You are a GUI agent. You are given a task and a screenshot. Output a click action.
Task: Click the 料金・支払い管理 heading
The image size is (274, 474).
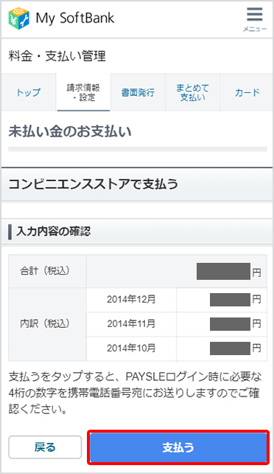coord(57,56)
